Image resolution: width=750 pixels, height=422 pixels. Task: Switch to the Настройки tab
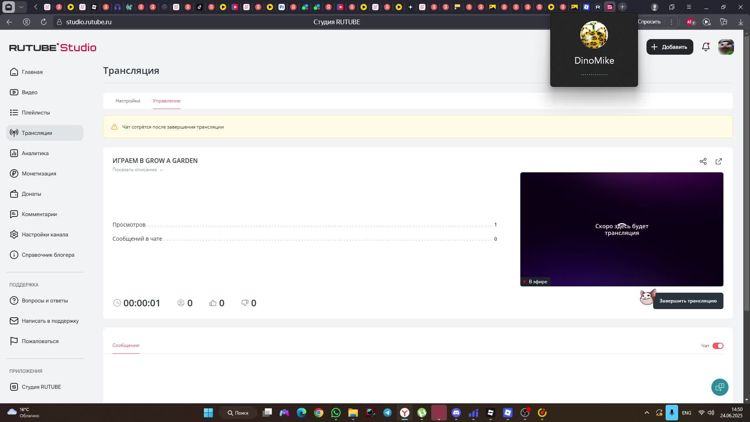click(128, 101)
